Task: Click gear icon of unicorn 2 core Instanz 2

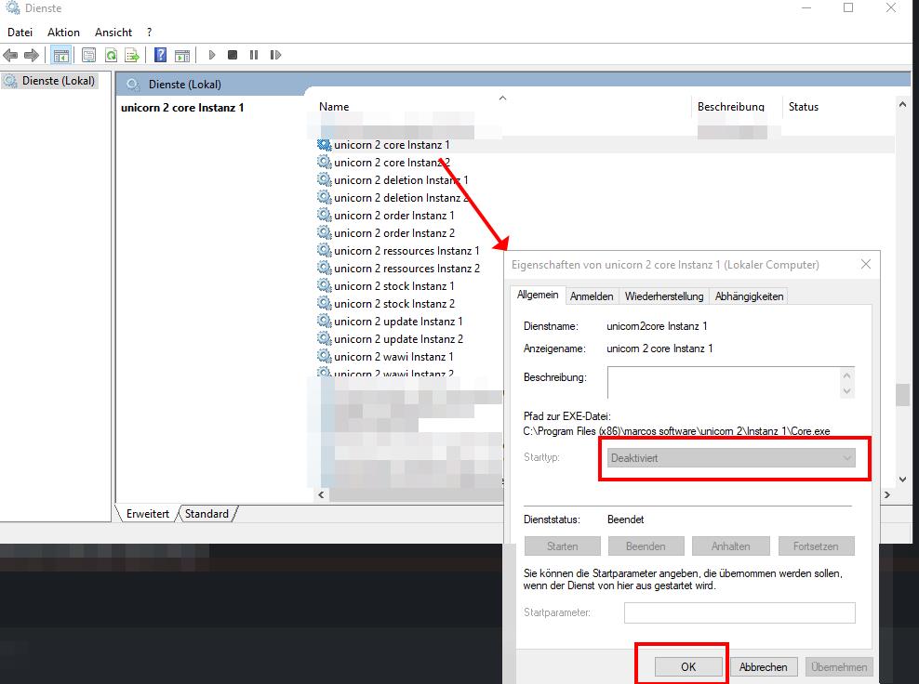Action: pyautogui.click(x=324, y=162)
